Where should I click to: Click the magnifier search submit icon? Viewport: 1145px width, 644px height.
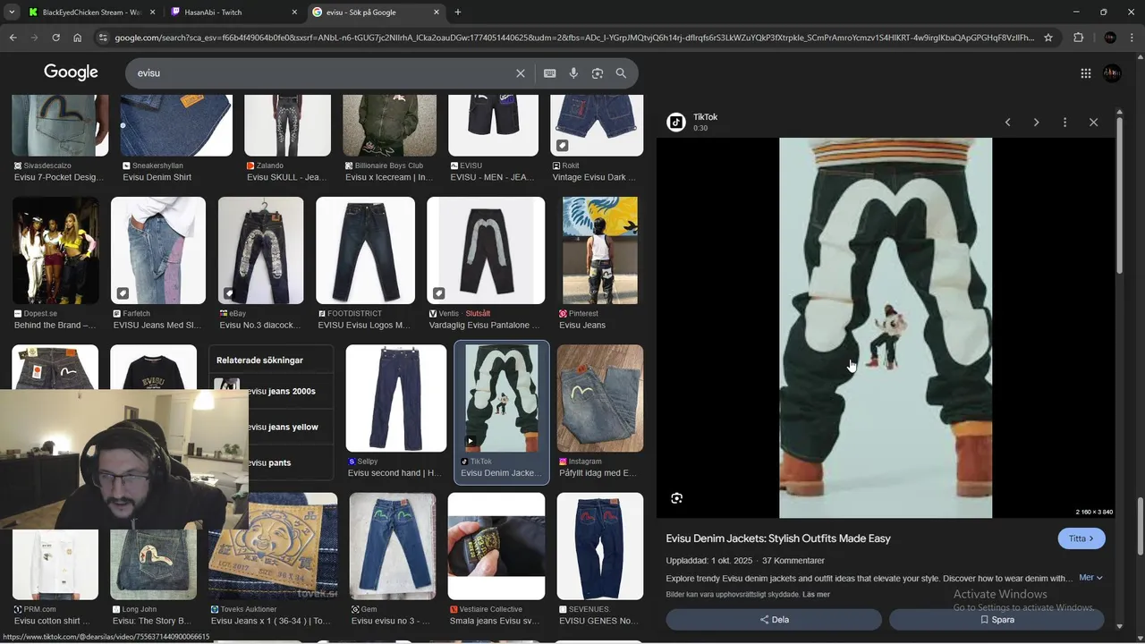click(x=621, y=73)
